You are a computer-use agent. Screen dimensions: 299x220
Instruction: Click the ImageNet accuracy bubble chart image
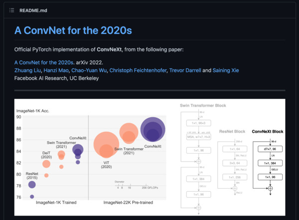(149, 157)
